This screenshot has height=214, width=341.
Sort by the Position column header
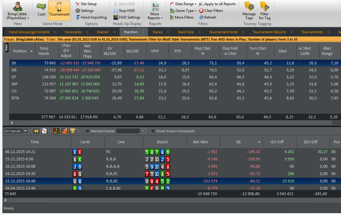point(22,51)
